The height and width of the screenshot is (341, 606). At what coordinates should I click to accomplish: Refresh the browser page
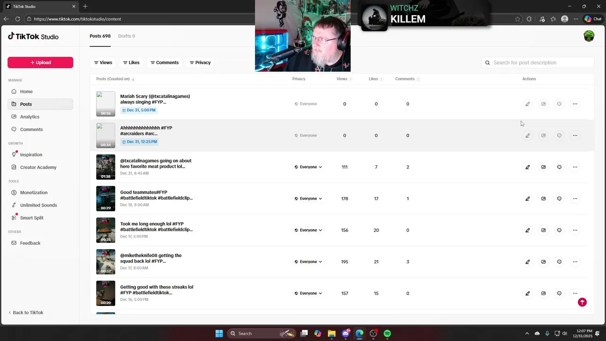[18, 19]
